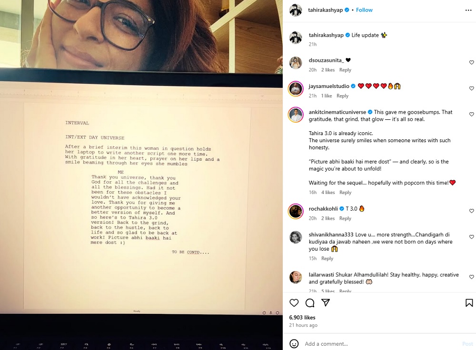Like jaysamuelstudio comment heart
This screenshot has width=476, height=350.
[471, 88]
